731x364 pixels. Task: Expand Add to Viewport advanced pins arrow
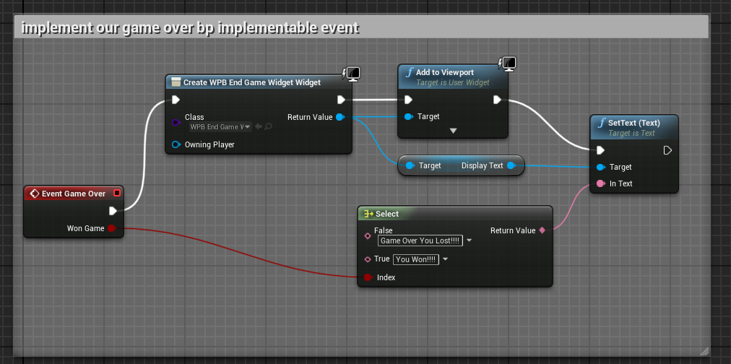pyautogui.click(x=453, y=131)
